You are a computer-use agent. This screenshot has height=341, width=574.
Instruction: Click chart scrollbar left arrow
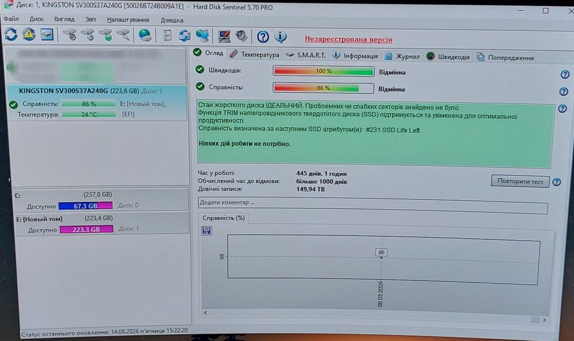pyautogui.click(x=205, y=312)
